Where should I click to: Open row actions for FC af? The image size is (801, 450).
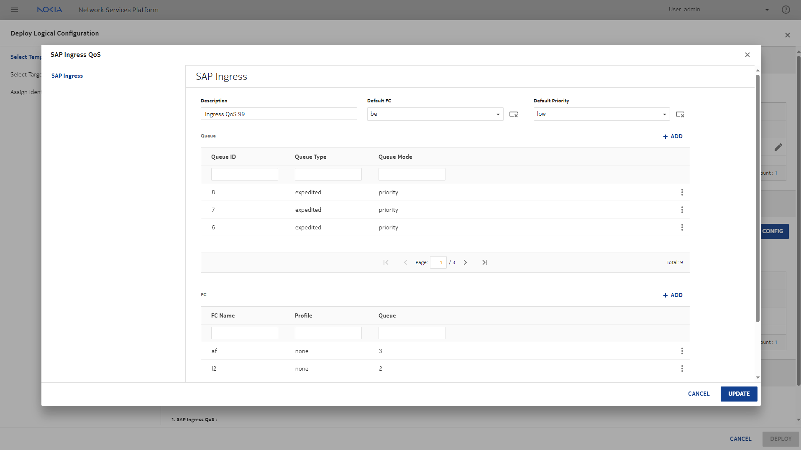[682, 351]
